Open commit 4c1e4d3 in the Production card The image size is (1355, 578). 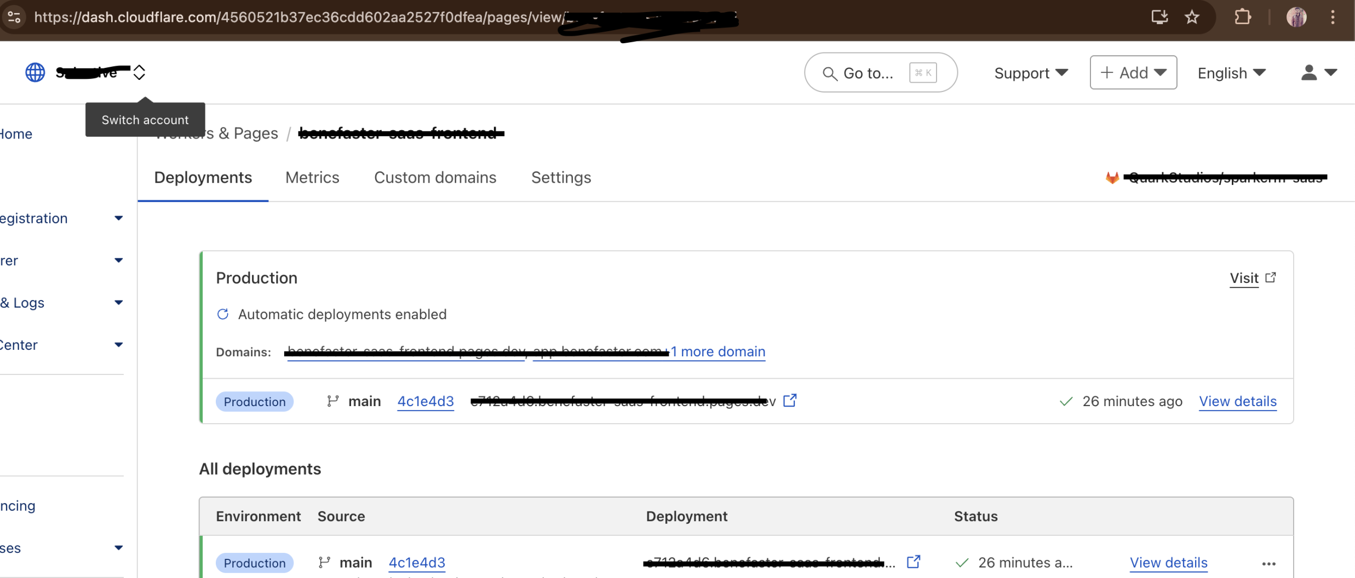[426, 401]
